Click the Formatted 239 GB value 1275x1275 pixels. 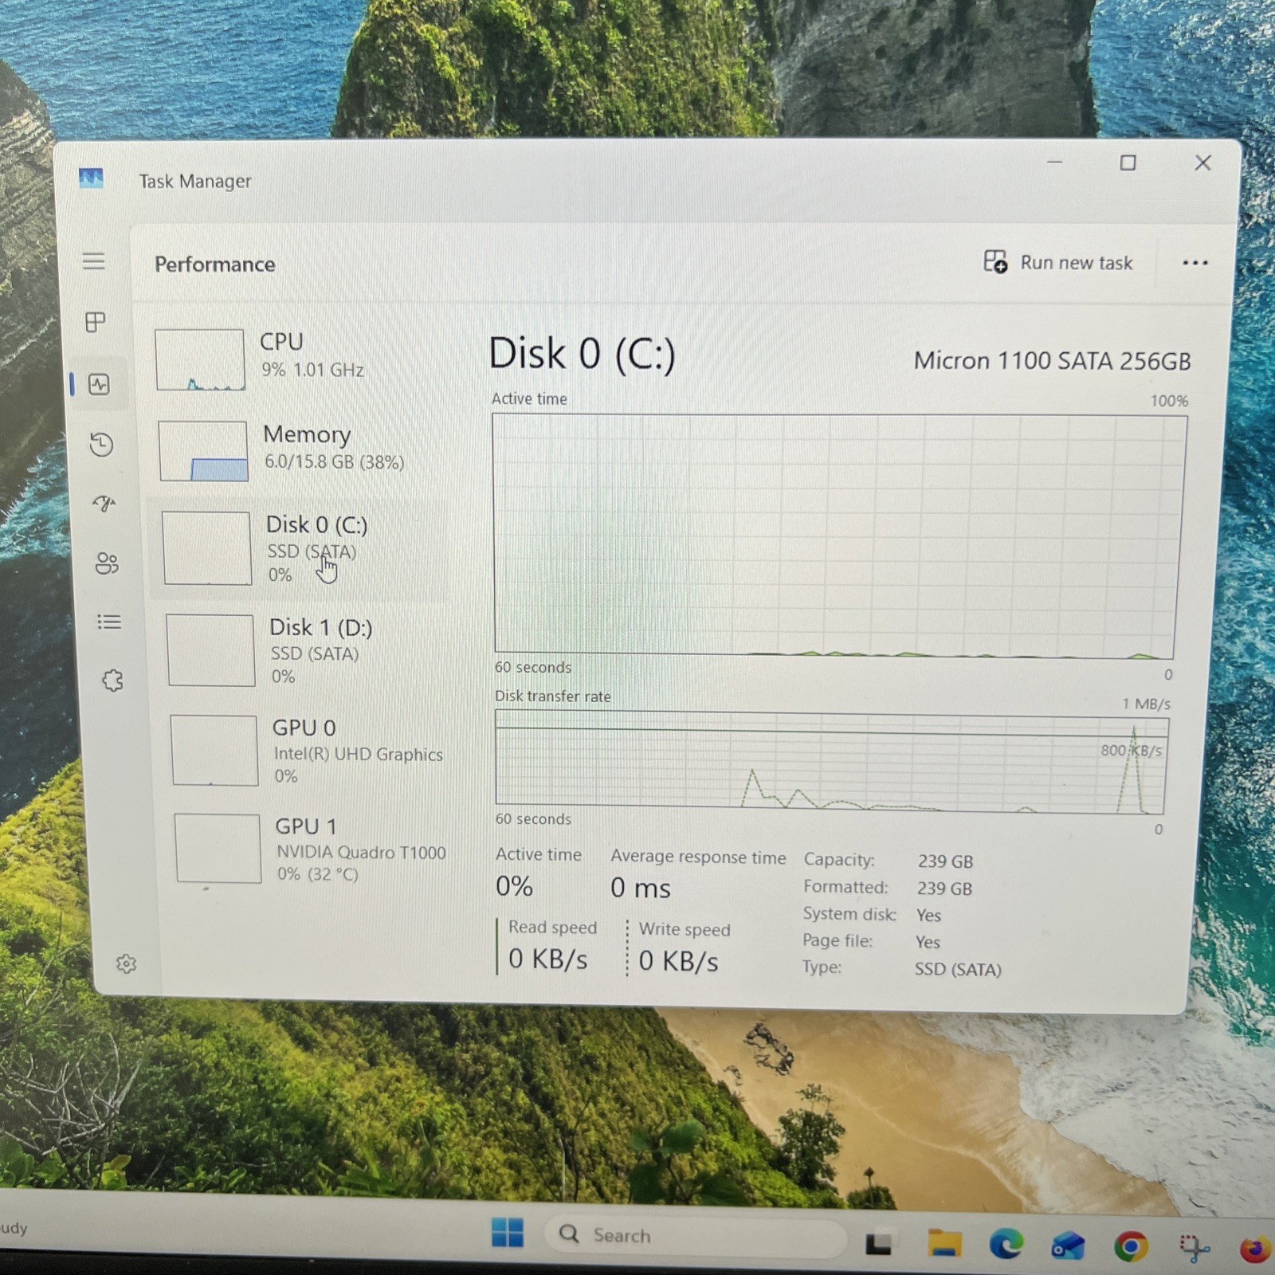[x=944, y=889]
